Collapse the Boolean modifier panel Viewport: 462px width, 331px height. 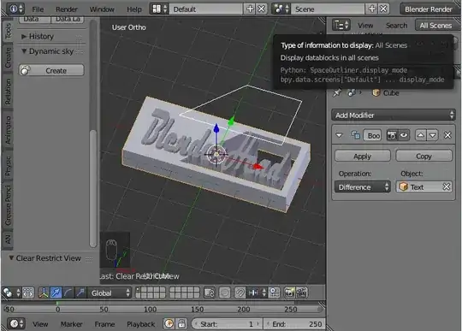340,135
